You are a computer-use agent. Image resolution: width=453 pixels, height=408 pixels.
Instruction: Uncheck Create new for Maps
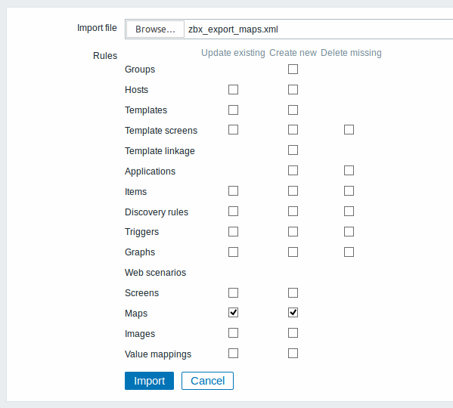[293, 313]
